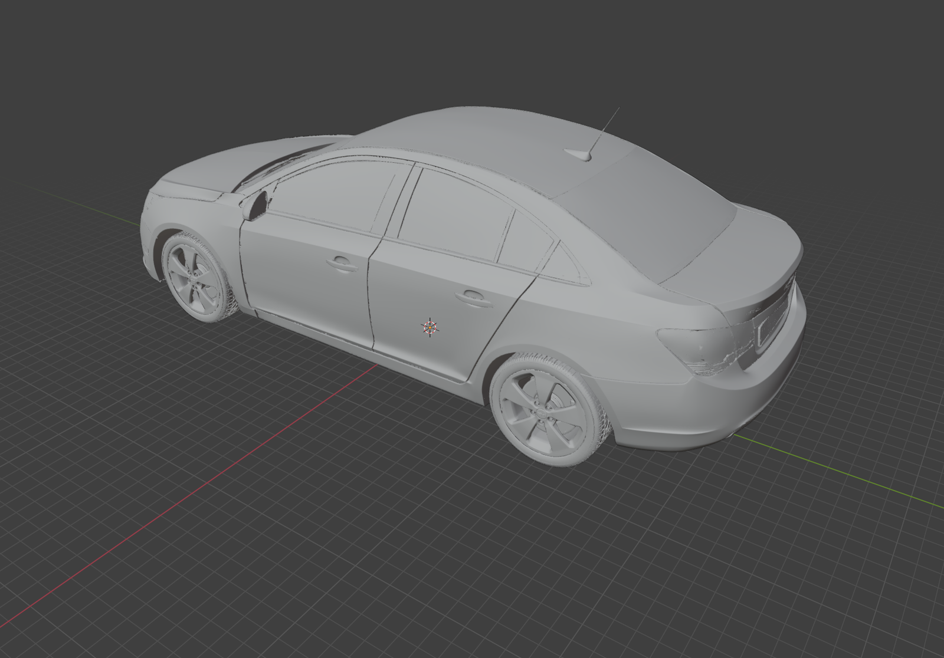
Task: Click the 3D cursor on the rear door
Action: point(430,327)
